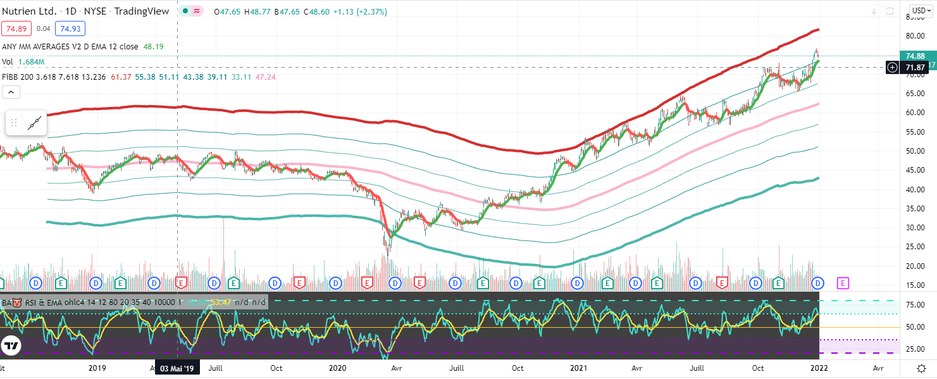937x379 pixels.
Task: Click the open value O47.65
Action: click(x=228, y=12)
